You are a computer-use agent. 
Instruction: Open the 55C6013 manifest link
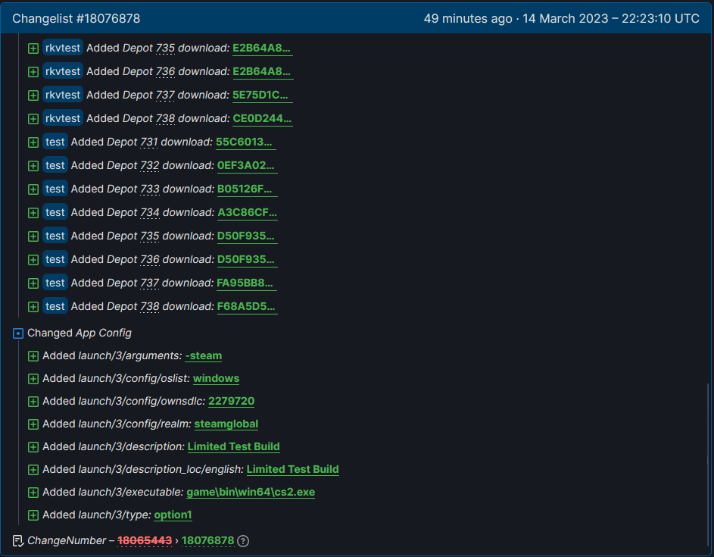tap(245, 142)
